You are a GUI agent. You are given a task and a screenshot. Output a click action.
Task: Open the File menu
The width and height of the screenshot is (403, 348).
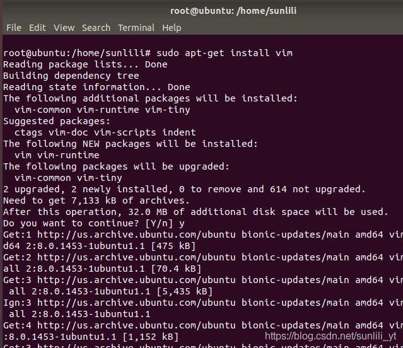[x=14, y=28]
